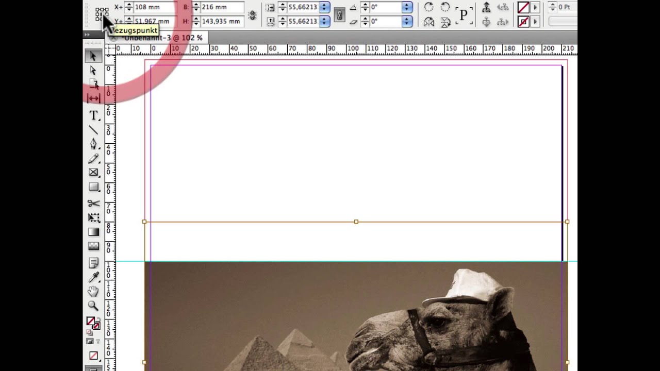Click the stroke weight field showing 0 Pt
This screenshot has height=371, width=660.
(x=567, y=7)
